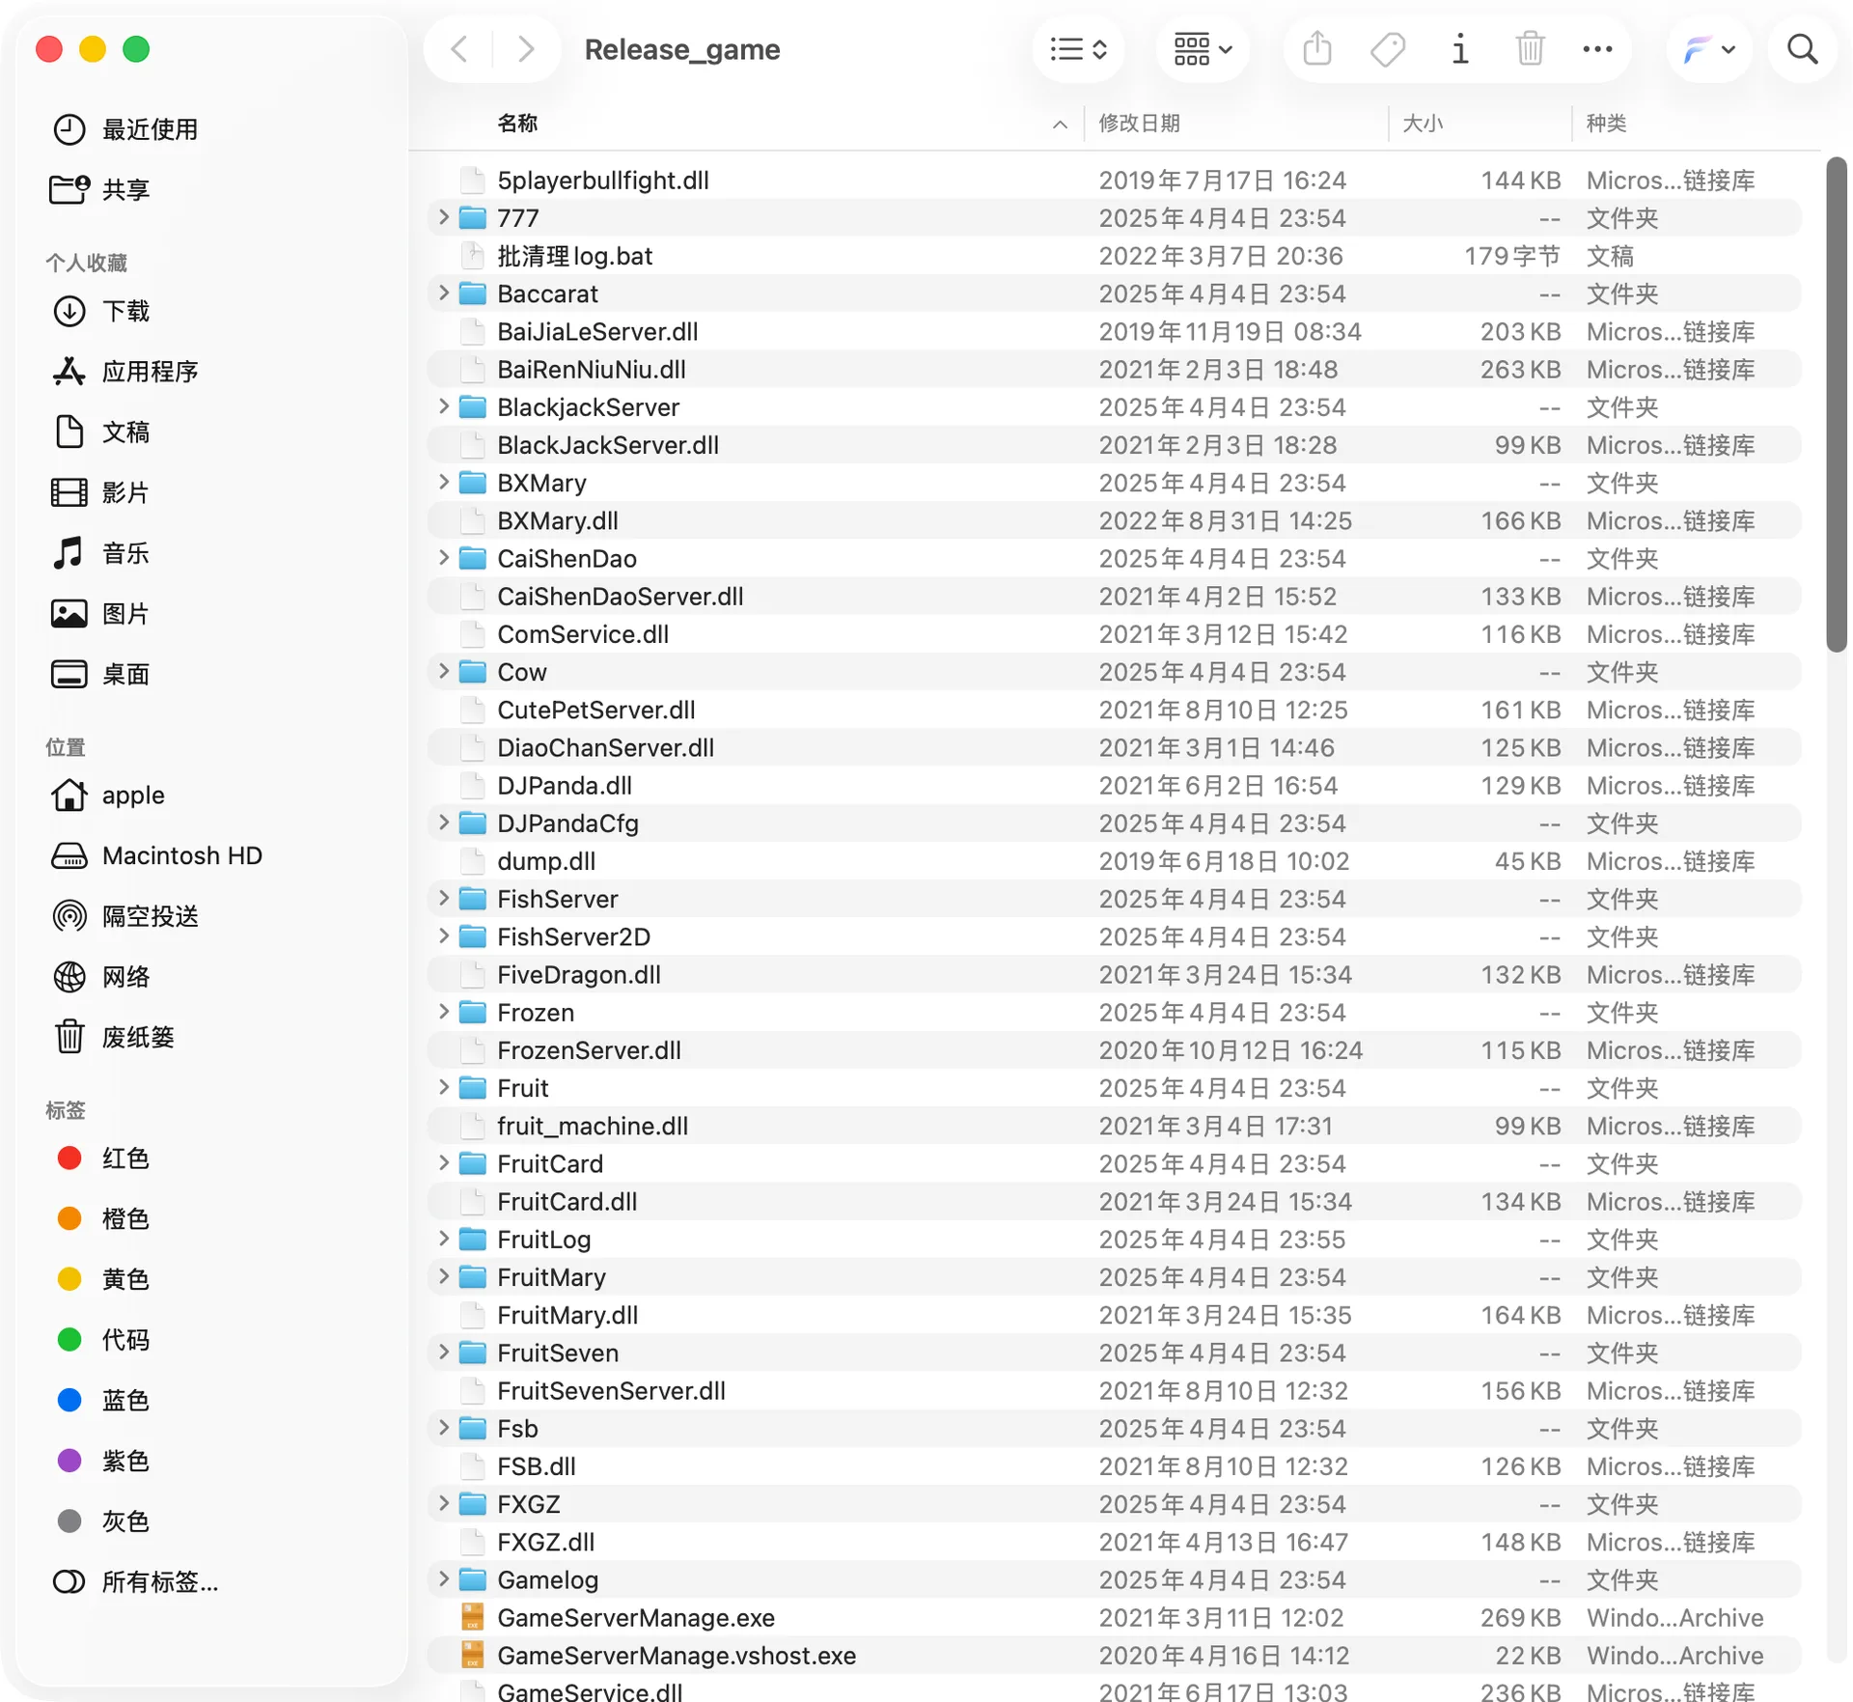Click the Share toolbar icon
The image size is (1853, 1702).
(1316, 48)
